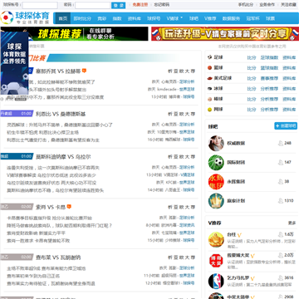The height and width of the screenshot is (299, 299).
Task: Open the golden avatar of 台柱
Action: (216, 239)
